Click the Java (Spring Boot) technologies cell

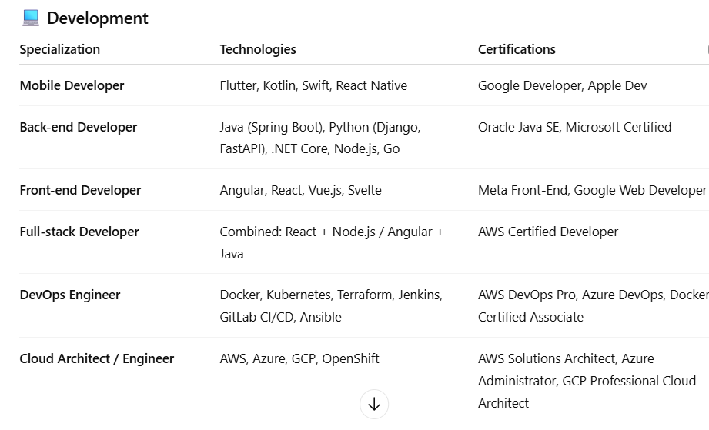click(x=320, y=138)
